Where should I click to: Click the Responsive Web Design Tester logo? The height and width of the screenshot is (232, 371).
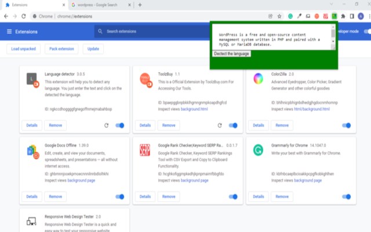pos(31,222)
